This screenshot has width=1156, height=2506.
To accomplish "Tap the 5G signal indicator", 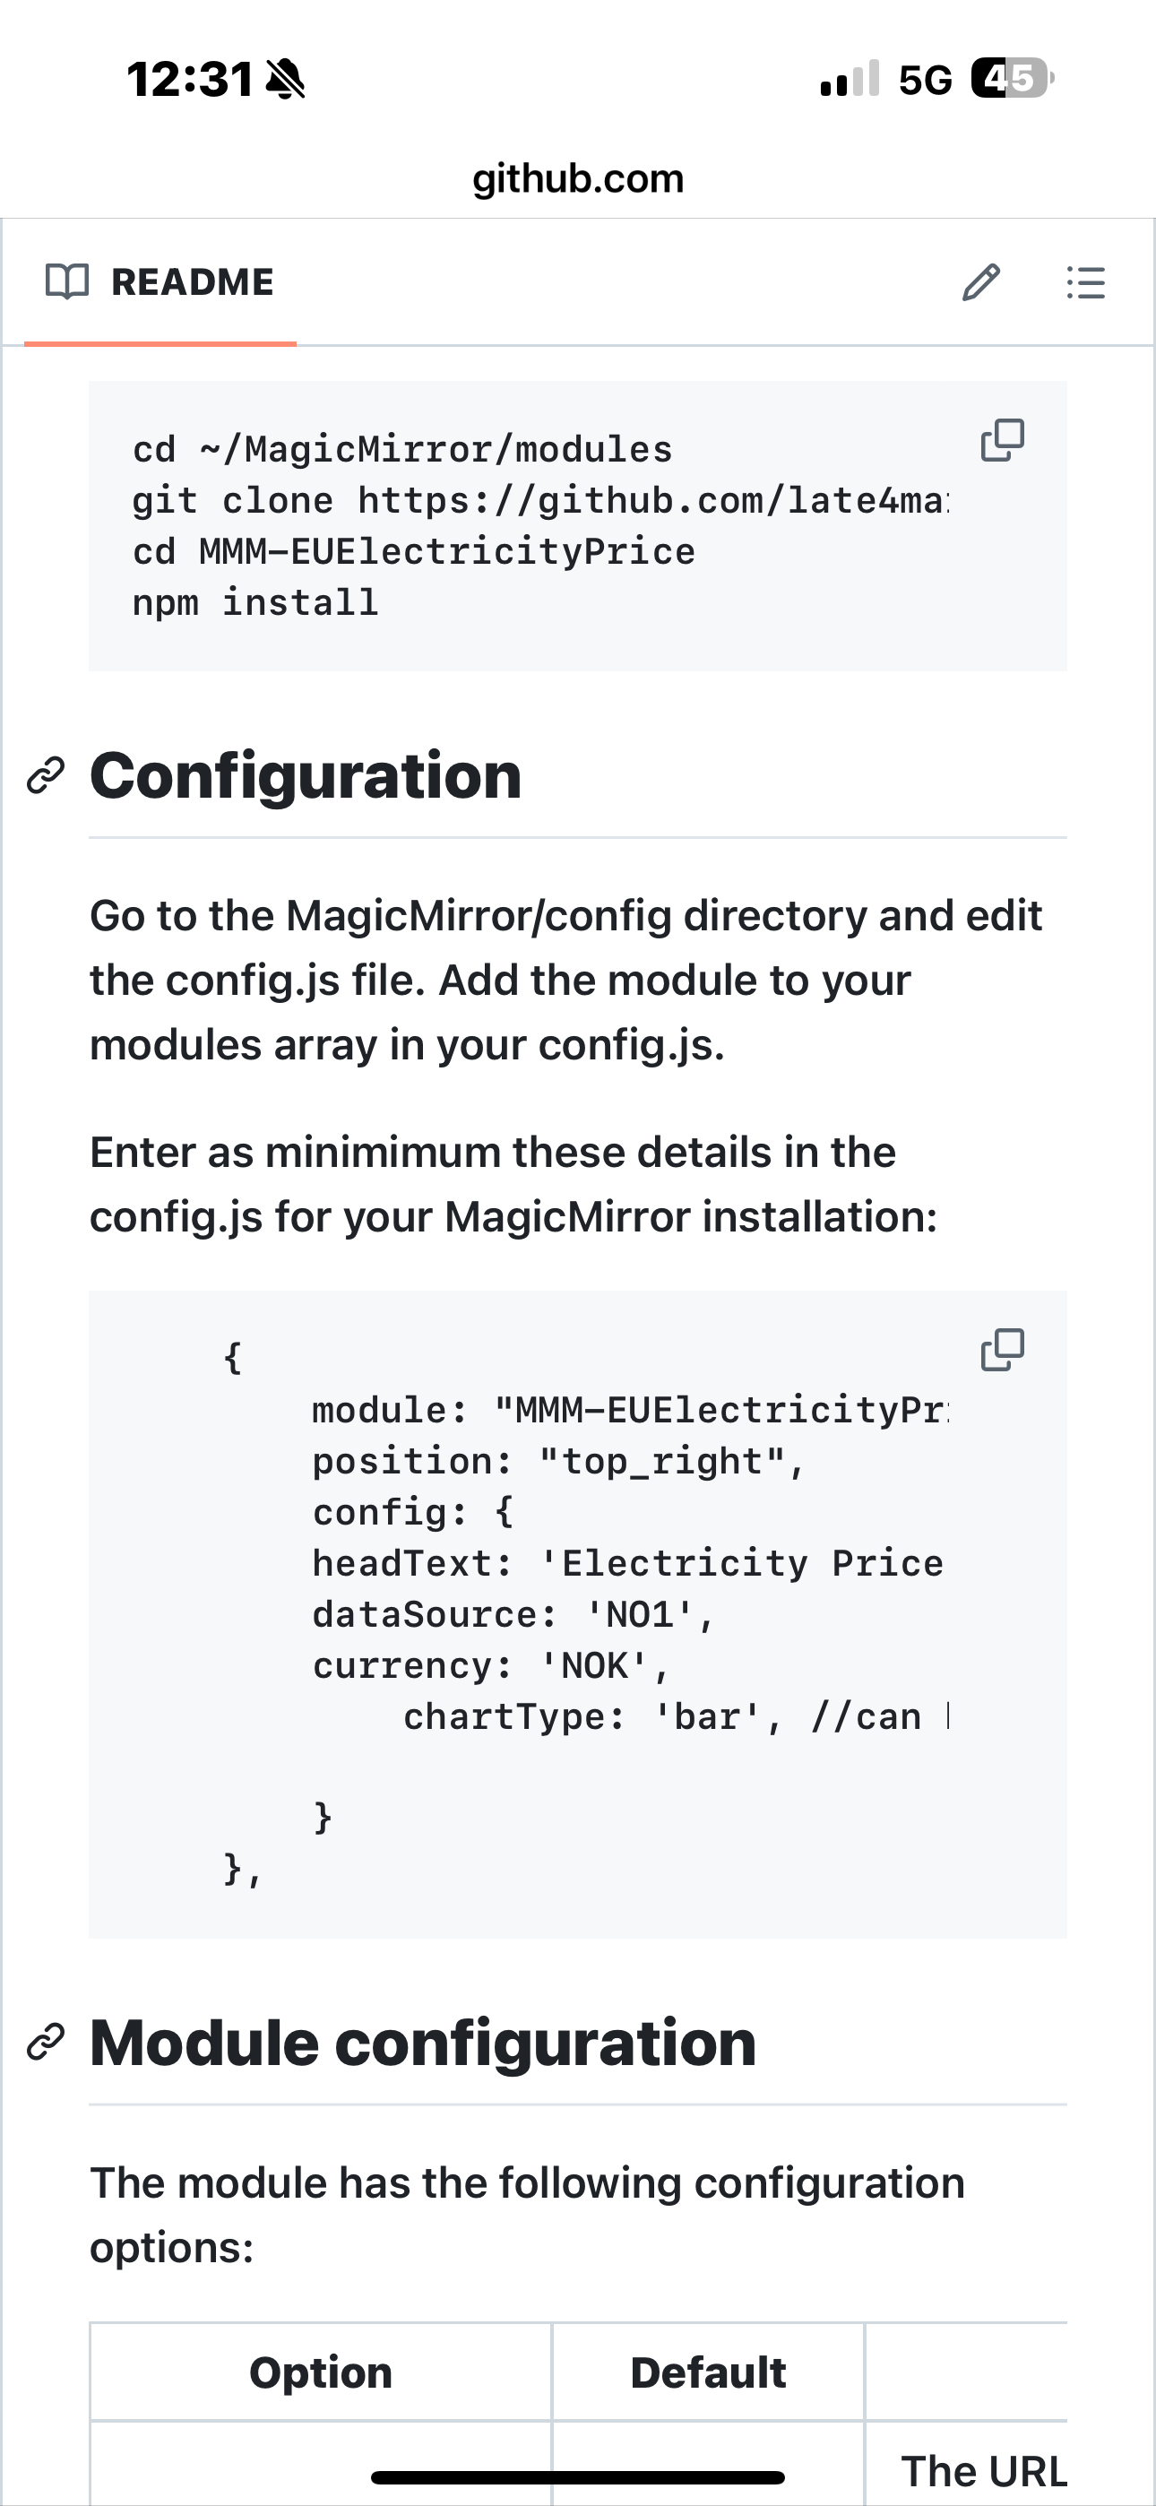I will (x=925, y=80).
